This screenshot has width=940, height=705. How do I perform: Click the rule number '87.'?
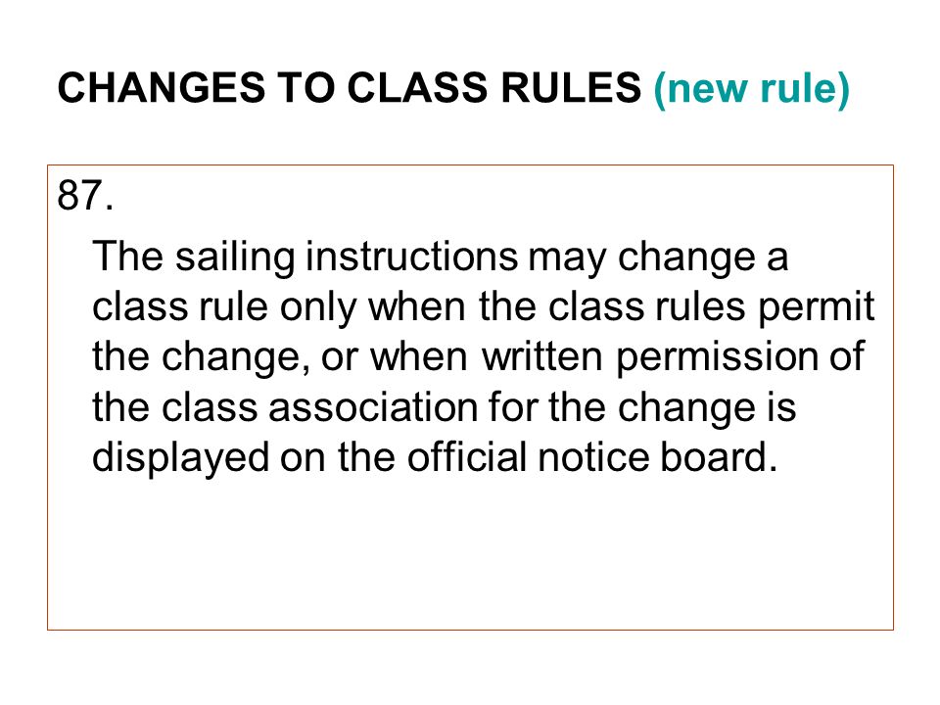(85, 196)
